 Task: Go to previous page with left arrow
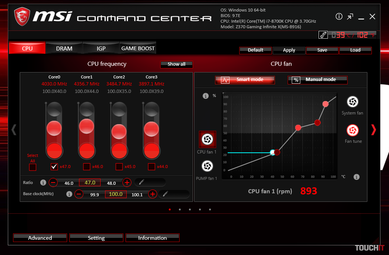point(14,129)
